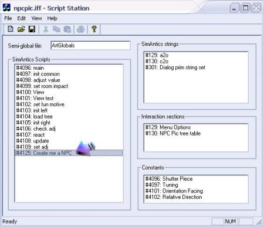Click the Print toolbar icon

coord(81,29)
